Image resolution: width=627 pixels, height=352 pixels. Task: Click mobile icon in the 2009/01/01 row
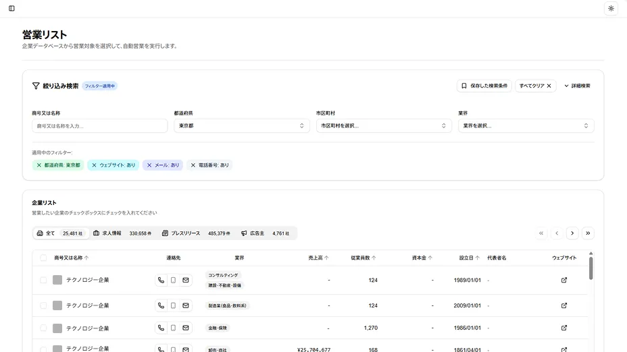coord(173,305)
